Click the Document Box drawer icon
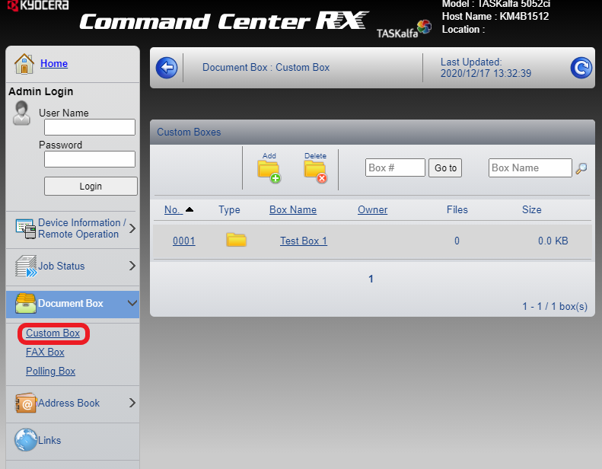 pyautogui.click(x=26, y=303)
